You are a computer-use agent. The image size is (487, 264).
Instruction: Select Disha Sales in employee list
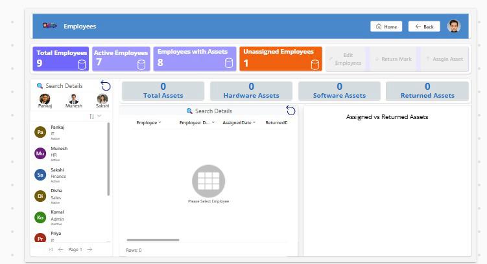70,196
